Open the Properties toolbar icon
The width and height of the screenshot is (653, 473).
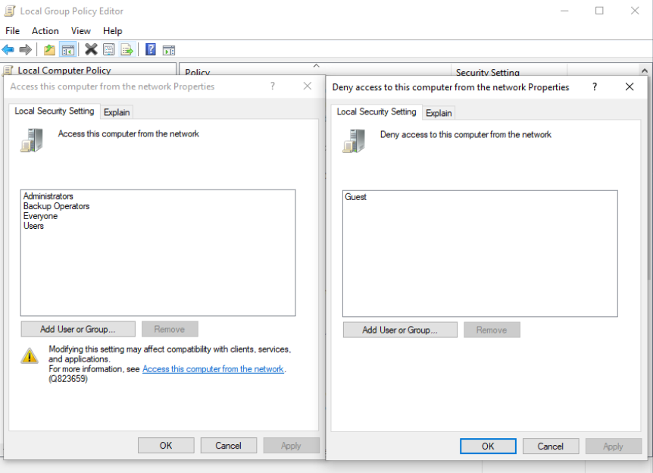tap(108, 49)
